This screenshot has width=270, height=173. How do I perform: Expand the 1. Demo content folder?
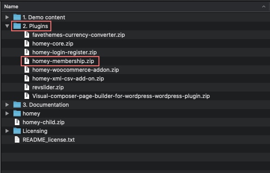[x=7, y=17]
